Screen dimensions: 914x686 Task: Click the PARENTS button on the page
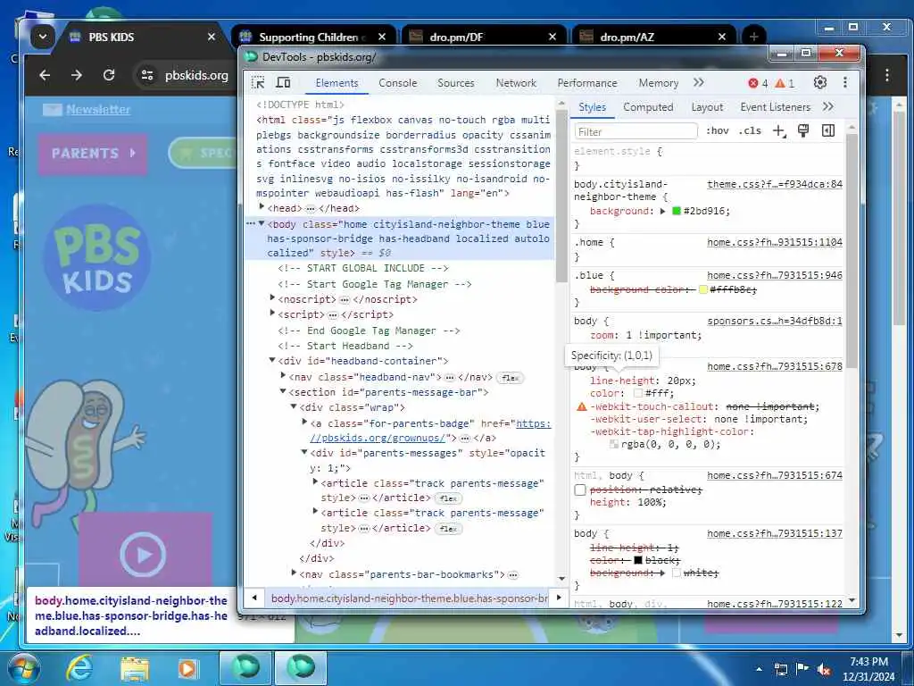click(93, 154)
